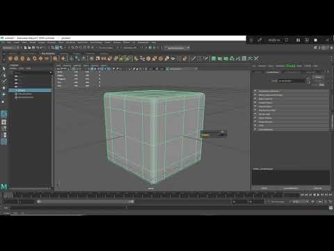
Task: Open the green-highlighted Attribute Editor Display menu
Action: (291, 66)
